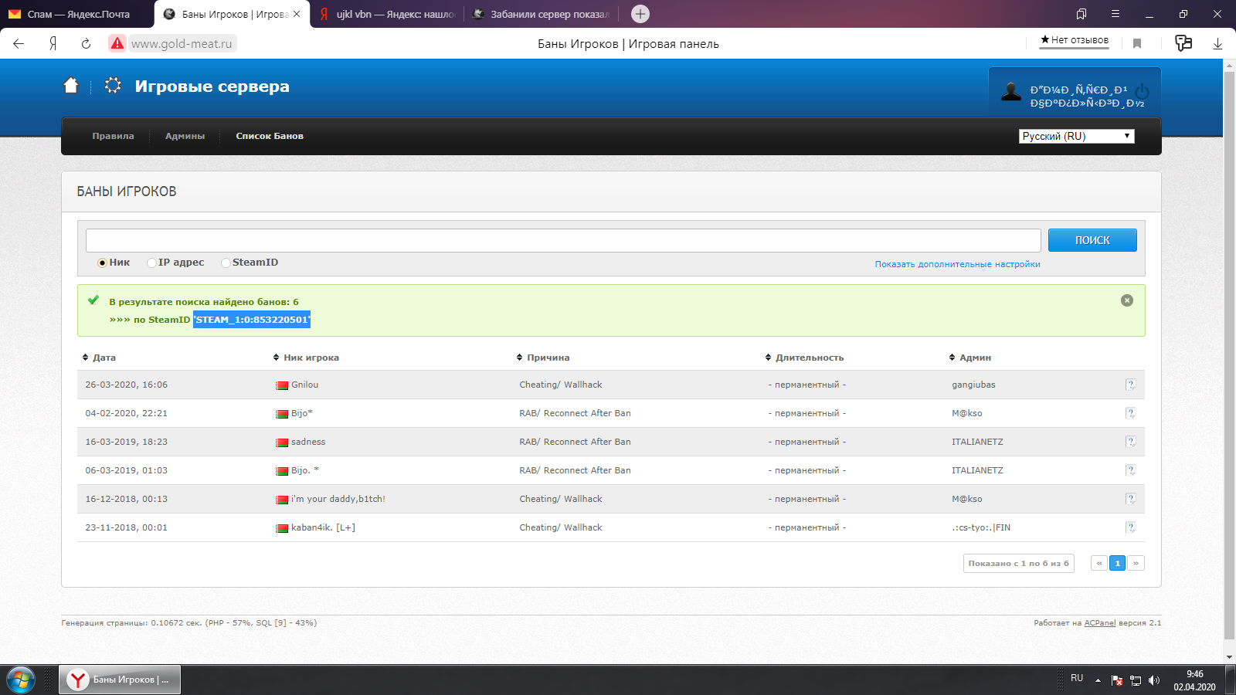Image resolution: width=1236 pixels, height=695 pixels.
Task: Close the Баны Игроков browser tab
Action: click(x=297, y=14)
